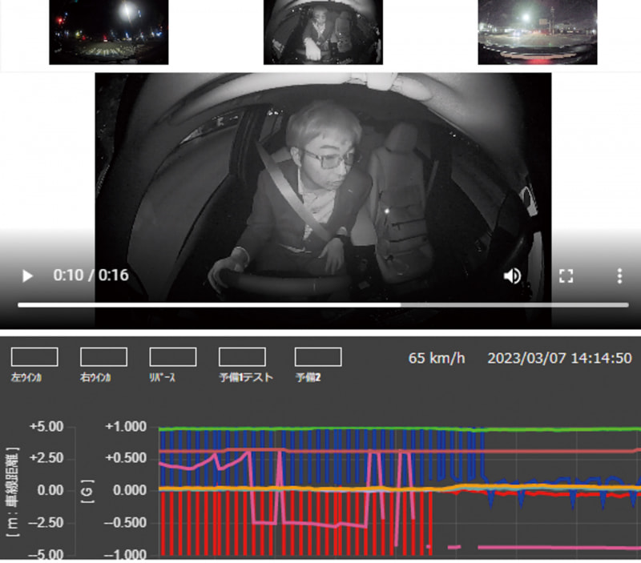This screenshot has height=563, width=641.
Task: Select the in-cabin driver camera thumbnail
Action: pos(323,32)
